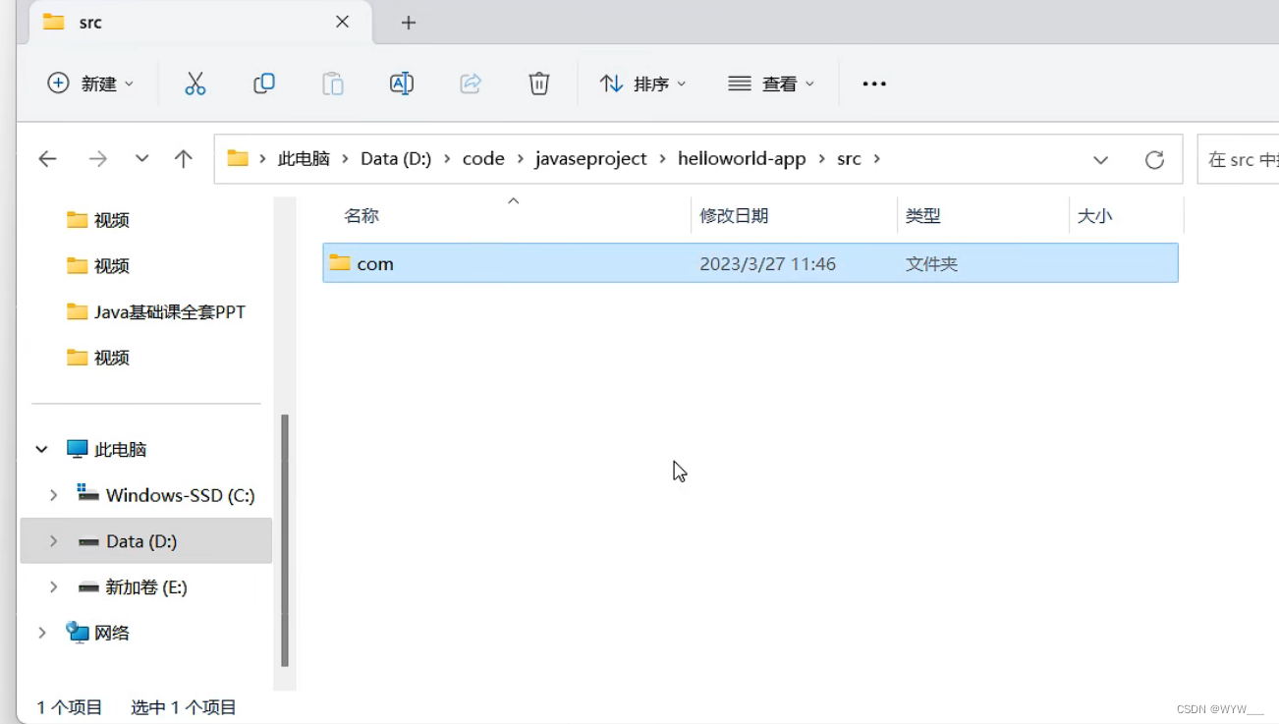This screenshot has height=724, width=1279.
Task: Open a new tab with the plus button
Action: click(x=409, y=23)
